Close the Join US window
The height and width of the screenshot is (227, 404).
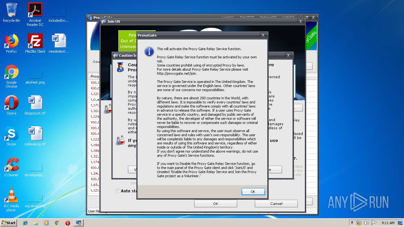pos(300,21)
